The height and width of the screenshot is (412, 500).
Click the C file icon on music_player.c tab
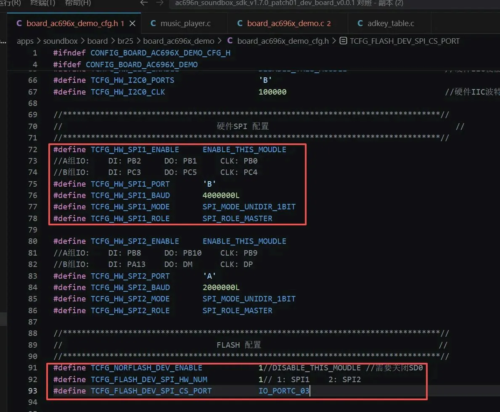(153, 23)
